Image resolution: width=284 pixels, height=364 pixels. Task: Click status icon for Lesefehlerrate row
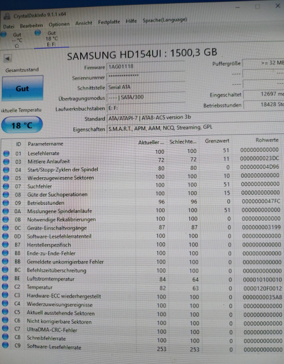pyautogui.click(x=6, y=153)
